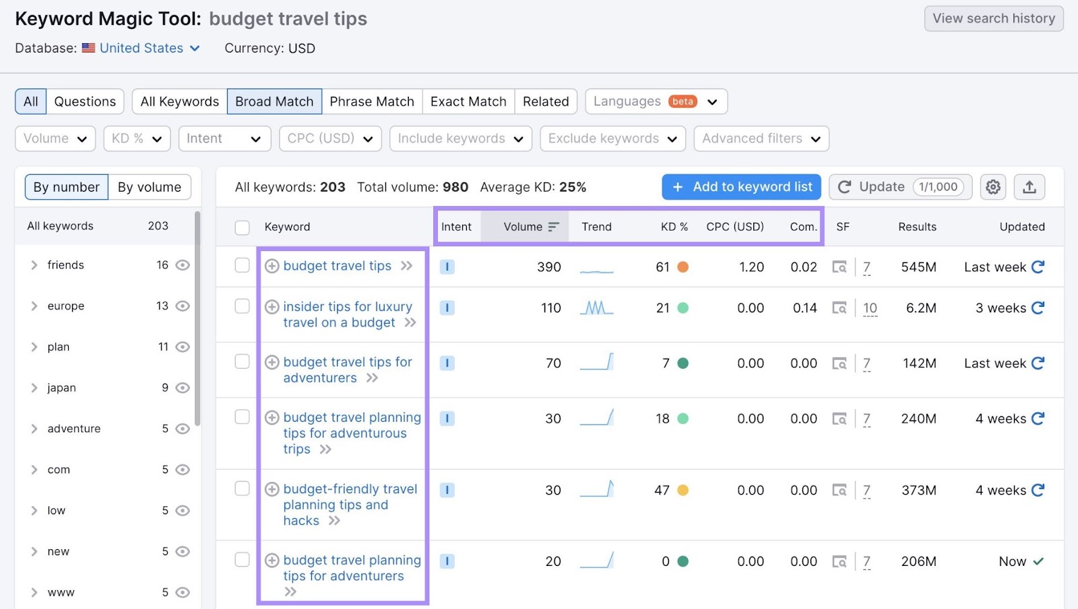Click the refresh icon in the Update control
The height and width of the screenshot is (609, 1078).
pos(846,187)
